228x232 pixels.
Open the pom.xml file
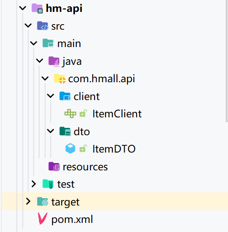coord(72,220)
